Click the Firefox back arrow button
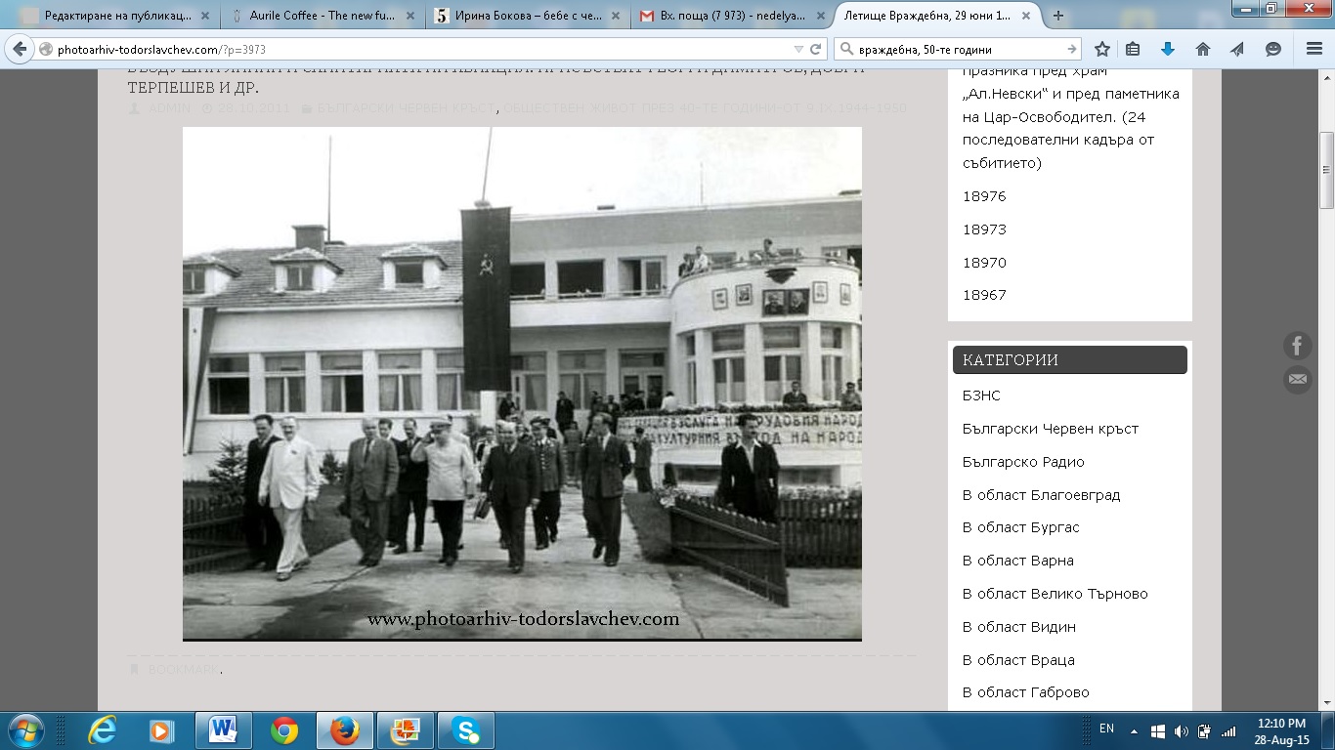 [19, 50]
